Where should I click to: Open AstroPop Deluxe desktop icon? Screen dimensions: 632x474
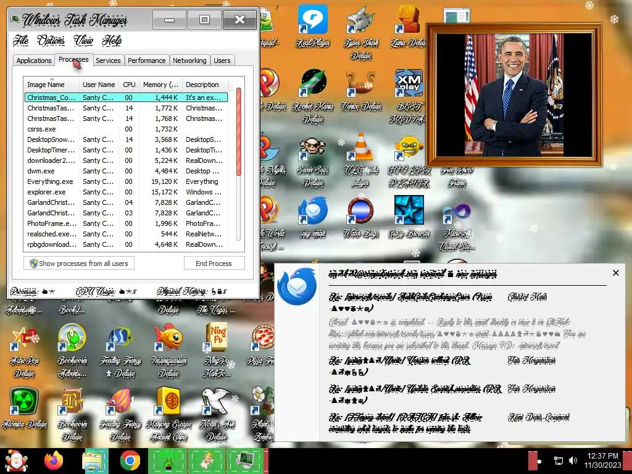tap(24, 350)
